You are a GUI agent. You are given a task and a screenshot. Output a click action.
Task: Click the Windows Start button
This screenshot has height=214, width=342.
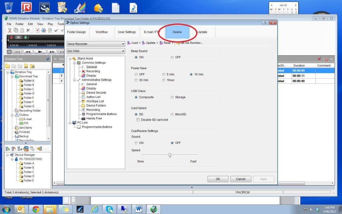6,209
